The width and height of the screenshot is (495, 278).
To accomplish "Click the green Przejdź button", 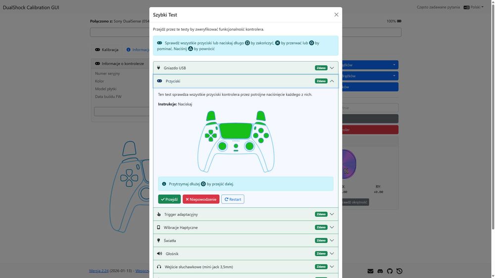I will [x=169, y=199].
